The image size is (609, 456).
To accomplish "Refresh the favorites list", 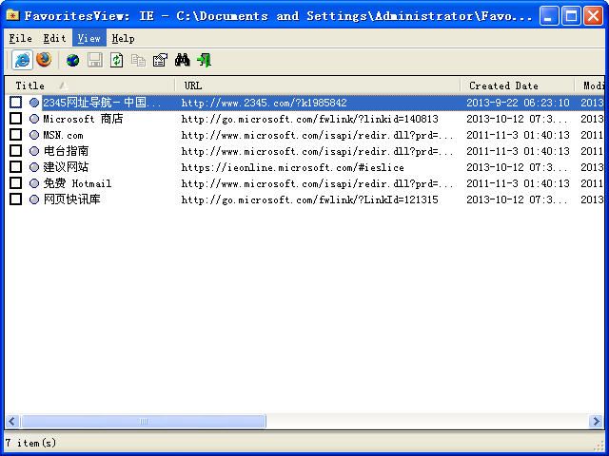I will pyautogui.click(x=116, y=60).
